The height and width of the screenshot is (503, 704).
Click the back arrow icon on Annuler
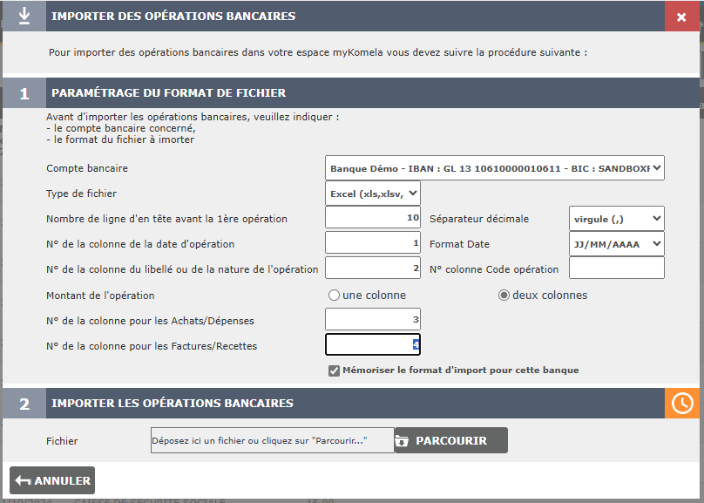point(23,480)
